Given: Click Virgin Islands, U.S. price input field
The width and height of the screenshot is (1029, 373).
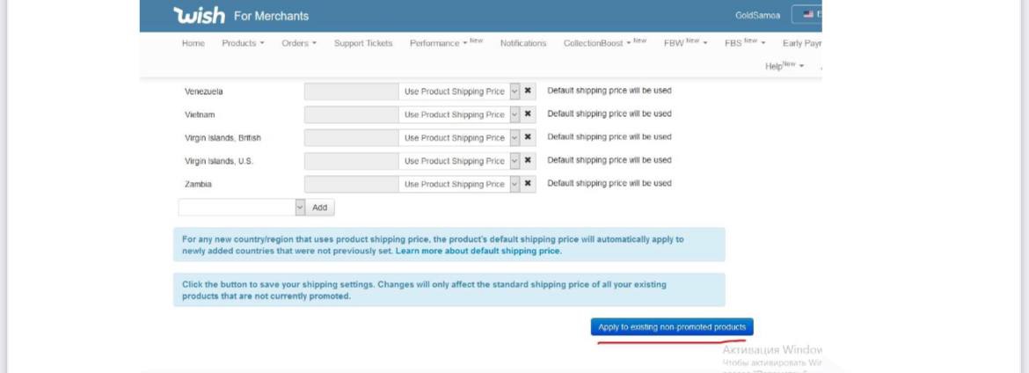Looking at the screenshot, I should pyautogui.click(x=351, y=161).
